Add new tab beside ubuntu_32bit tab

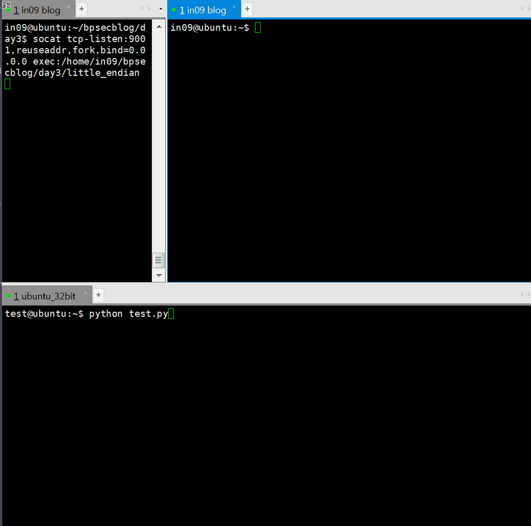99,295
